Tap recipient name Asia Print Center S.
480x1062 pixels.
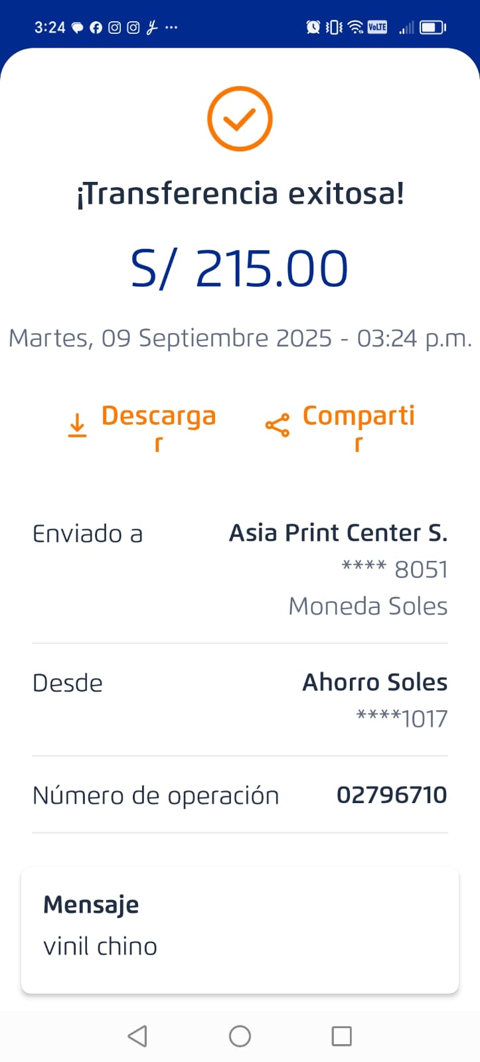click(338, 533)
